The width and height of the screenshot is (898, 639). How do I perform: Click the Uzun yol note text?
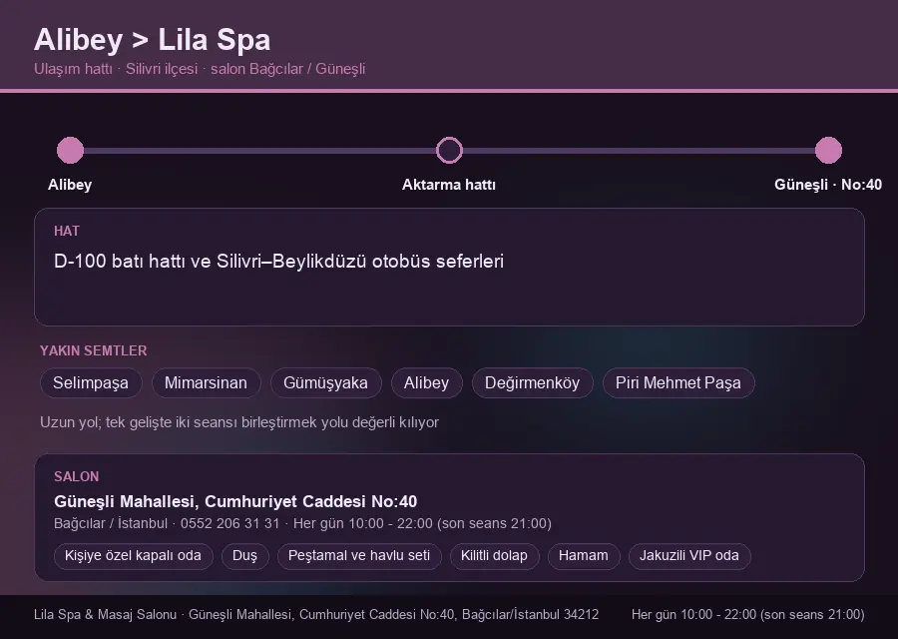pos(239,422)
